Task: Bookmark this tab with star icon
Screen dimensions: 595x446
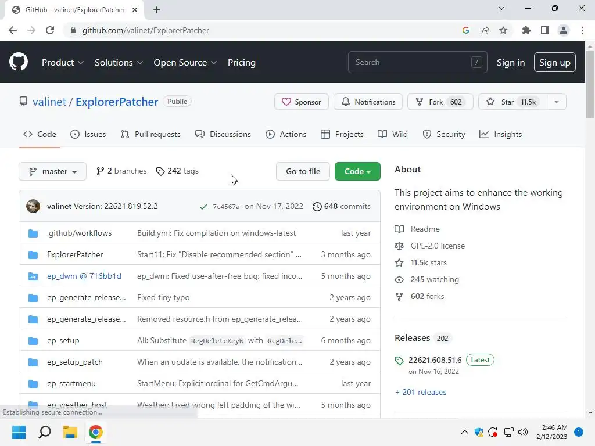Action: point(503,30)
